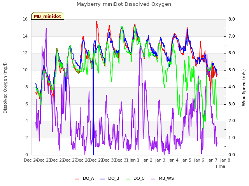Click the 0.0 value on wind speed axis
Screen dimensions: 249x186
click(x=231, y=155)
